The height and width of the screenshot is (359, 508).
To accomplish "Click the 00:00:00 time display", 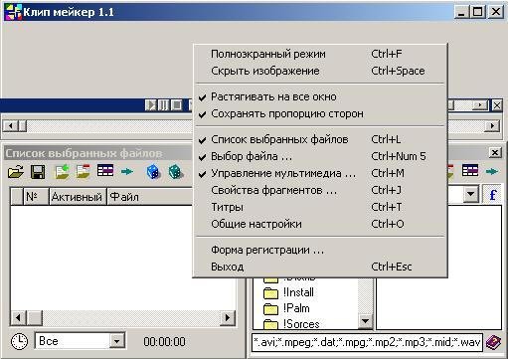I will point(164,342).
